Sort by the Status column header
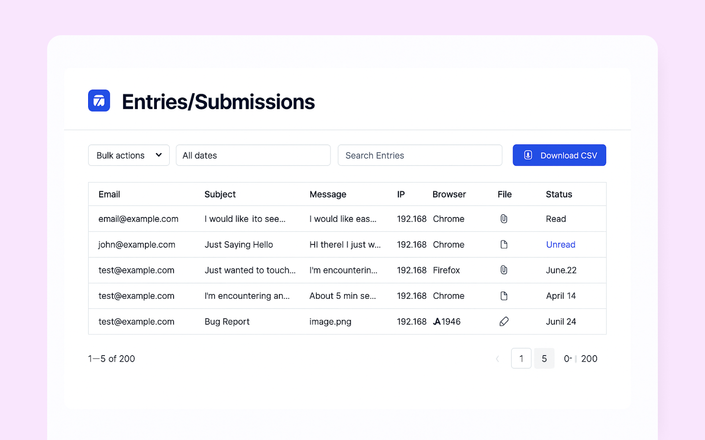 click(x=559, y=194)
